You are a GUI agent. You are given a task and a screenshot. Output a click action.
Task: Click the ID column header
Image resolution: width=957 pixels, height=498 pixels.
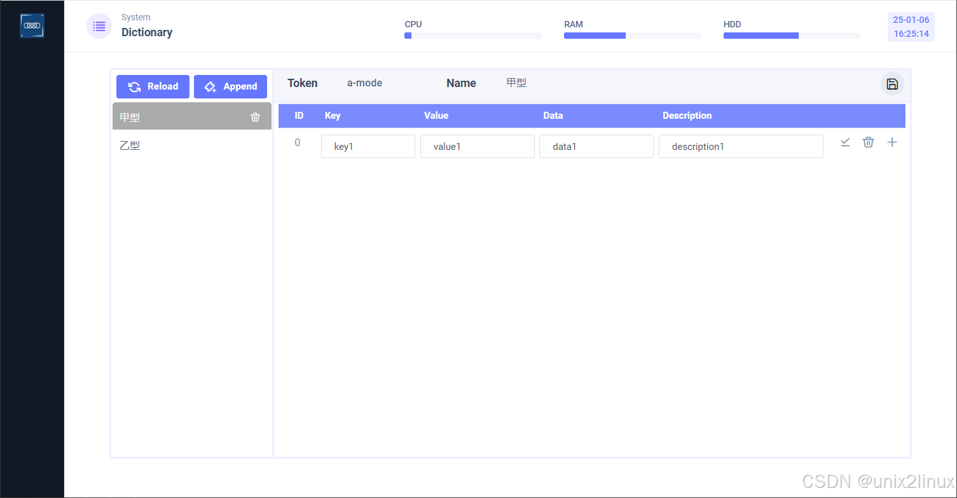click(x=299, y=116)
